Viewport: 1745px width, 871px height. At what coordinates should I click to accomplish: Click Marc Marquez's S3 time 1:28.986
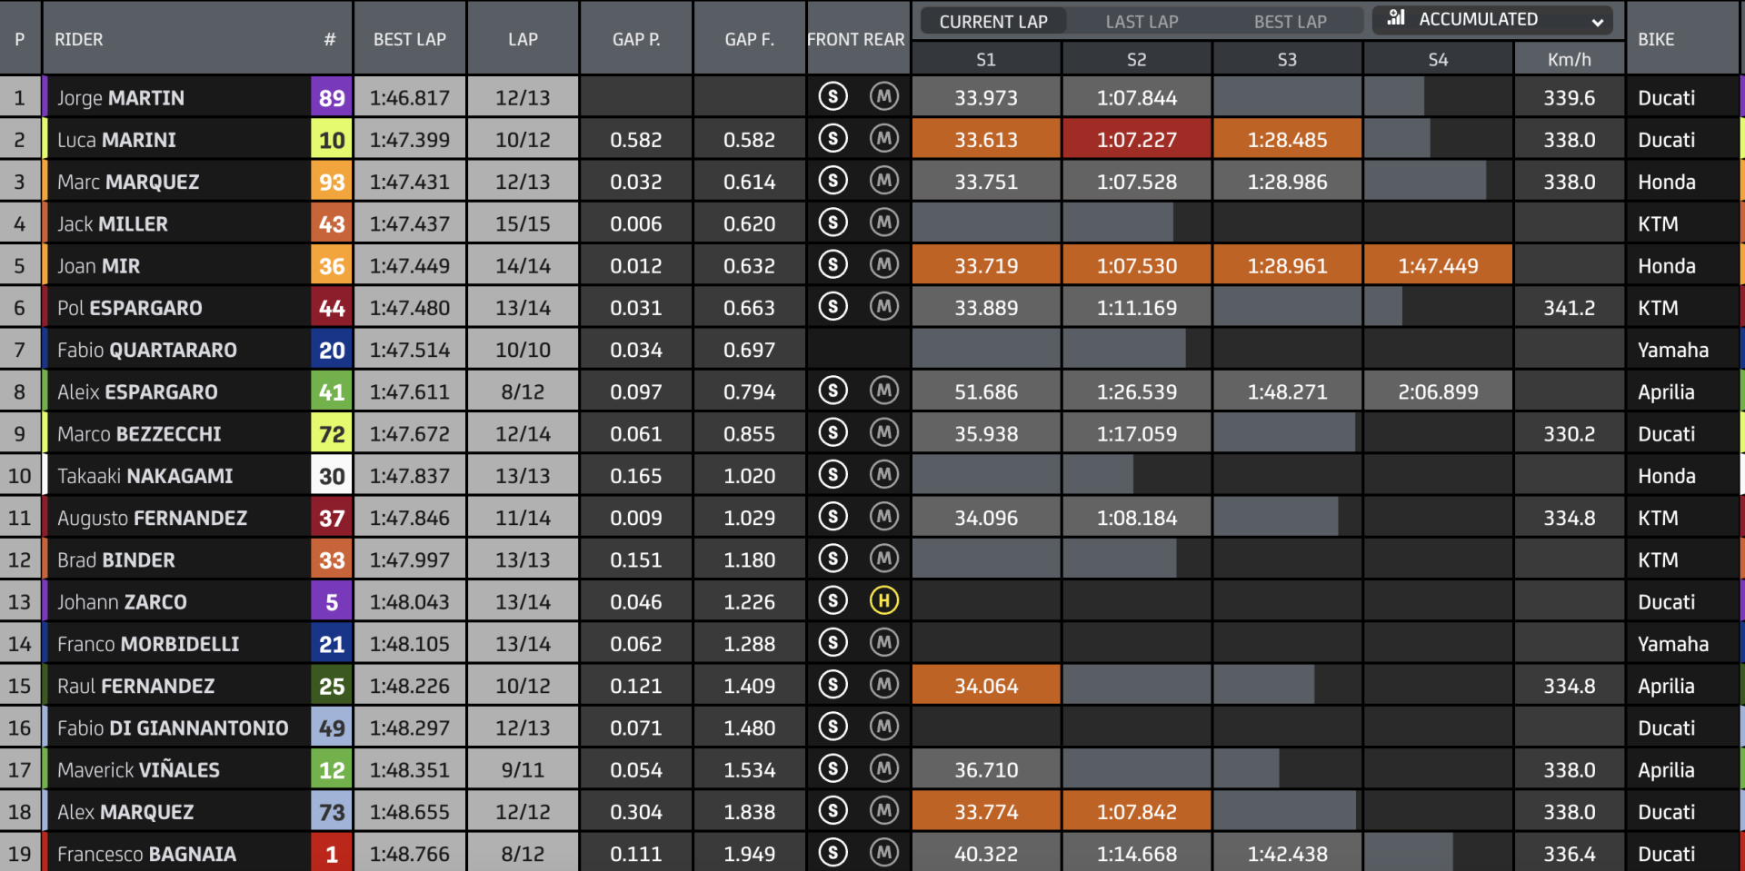pos(1287,182)
